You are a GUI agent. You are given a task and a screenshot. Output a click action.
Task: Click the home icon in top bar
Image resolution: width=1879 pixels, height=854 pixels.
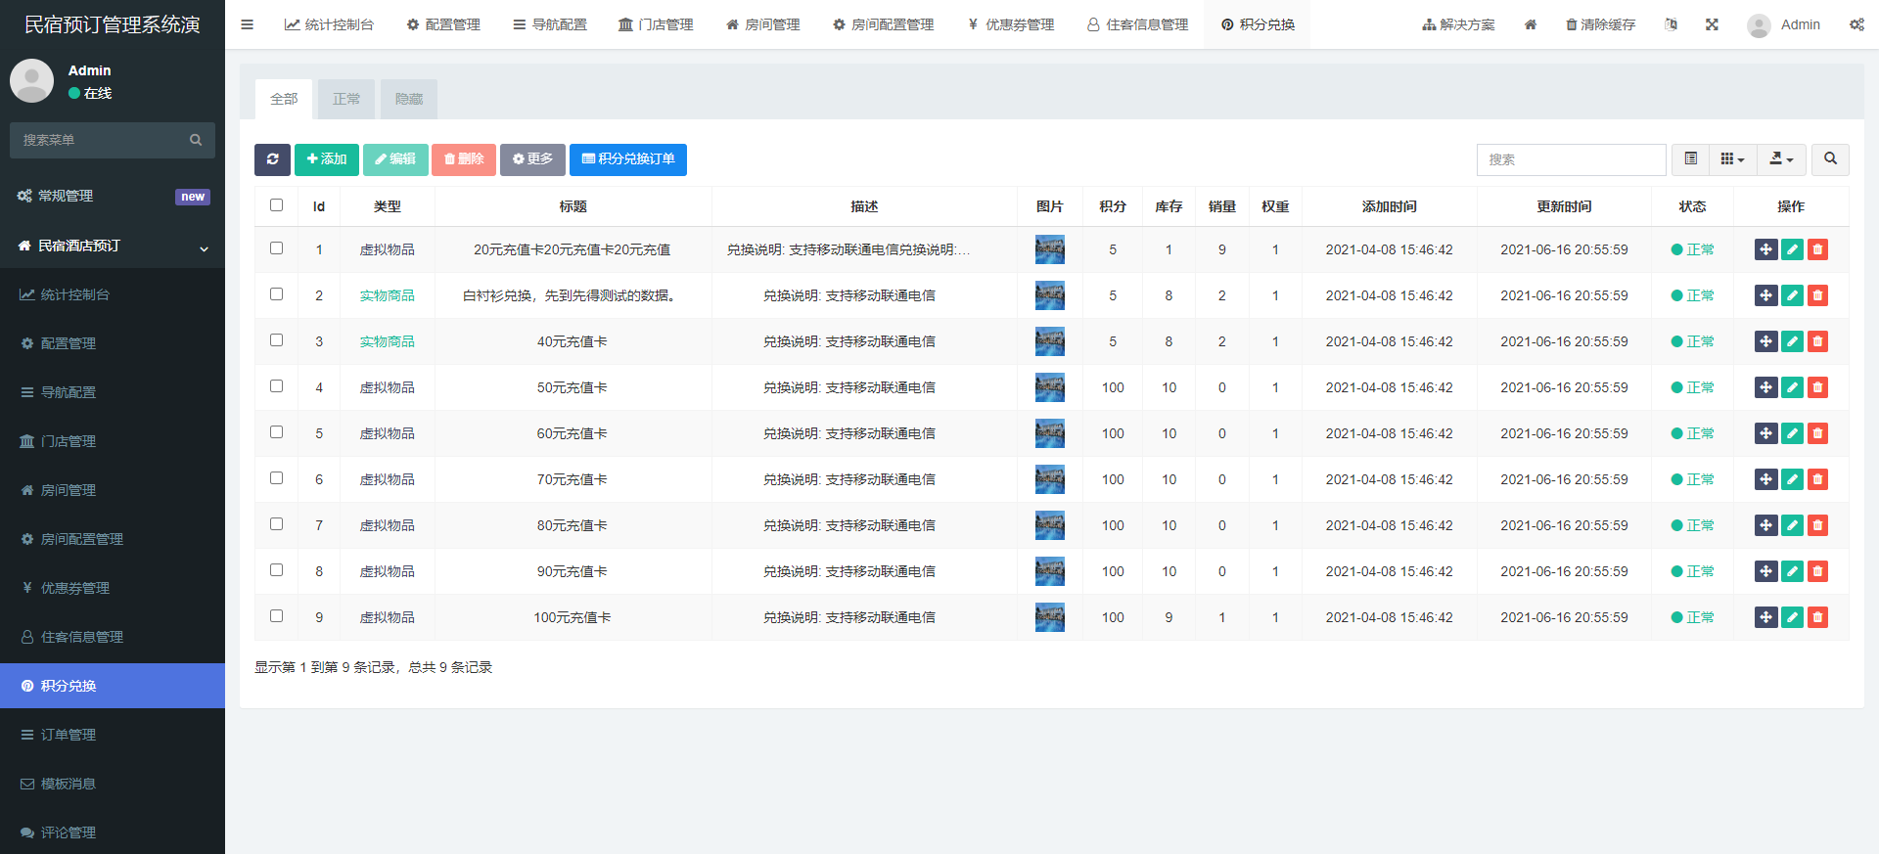[1531, 24]
